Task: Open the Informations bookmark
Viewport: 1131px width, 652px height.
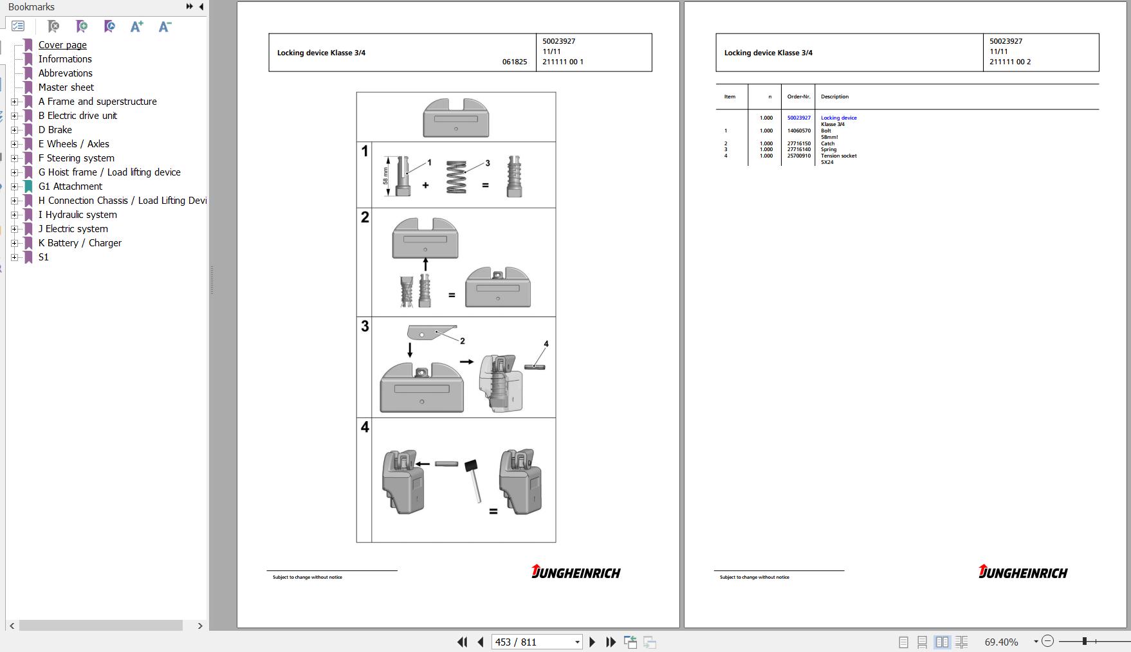Action: point(65,59)
